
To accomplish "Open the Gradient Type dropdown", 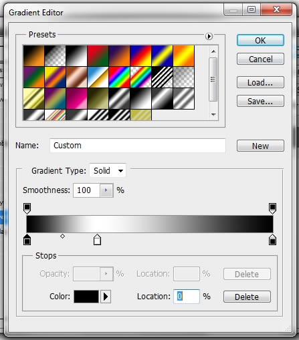I will pos(108,171).
